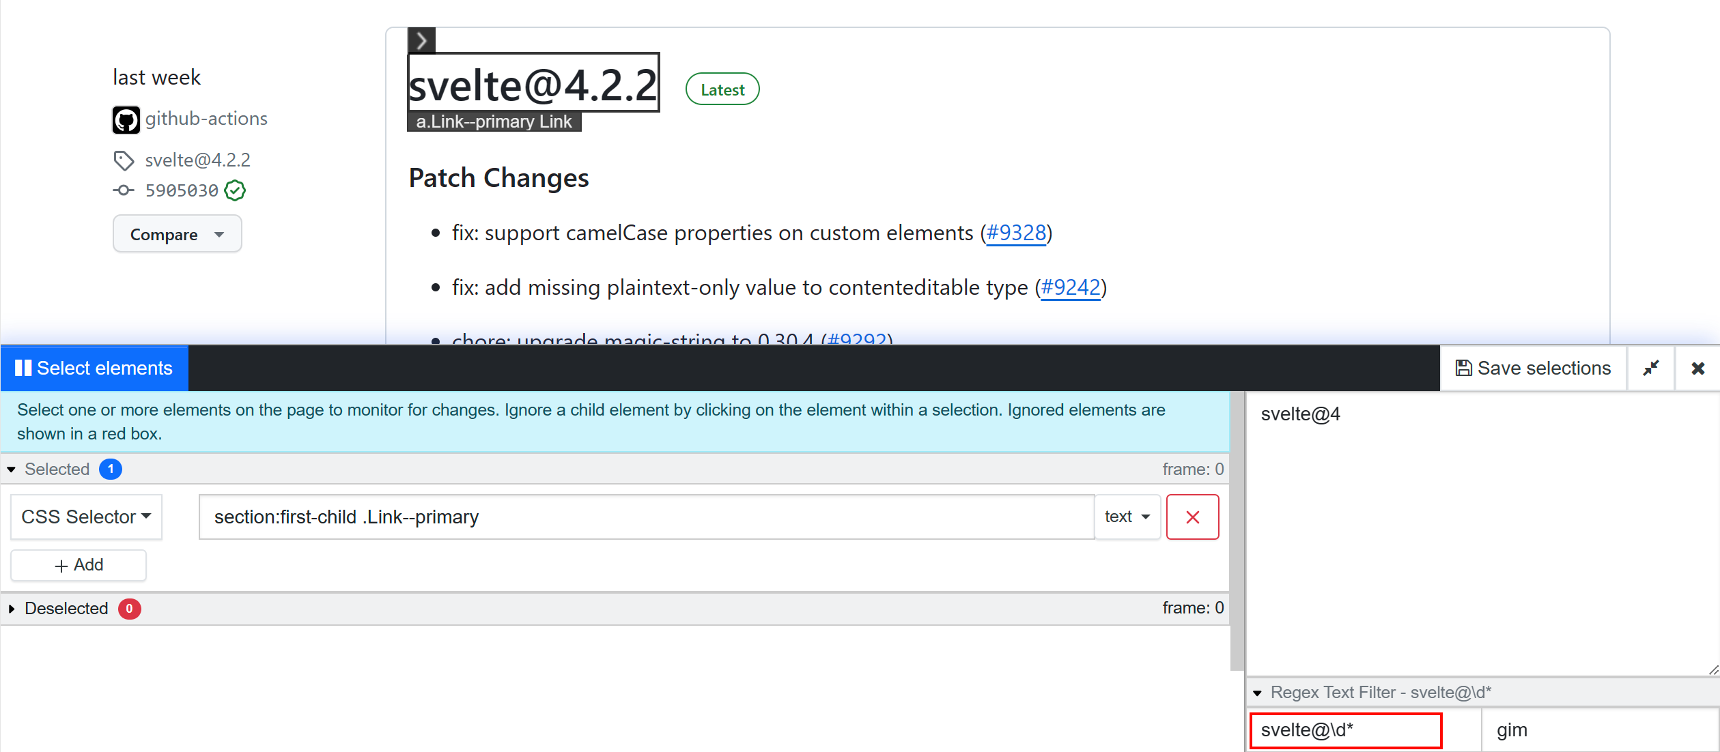Click the Patch Changes heading
This screenshot has width=1720, height=752.
pyautogui.click(x=499, y=178)
